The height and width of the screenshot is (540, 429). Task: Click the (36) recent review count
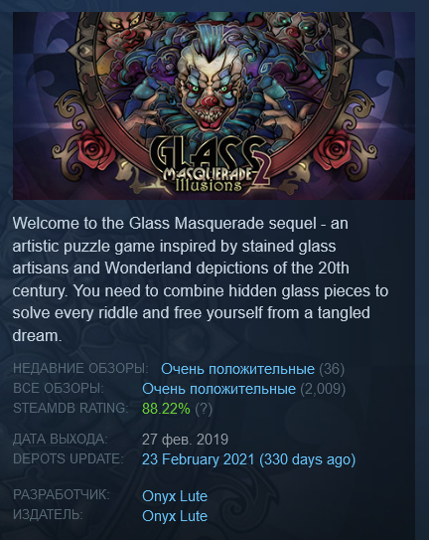332,369
